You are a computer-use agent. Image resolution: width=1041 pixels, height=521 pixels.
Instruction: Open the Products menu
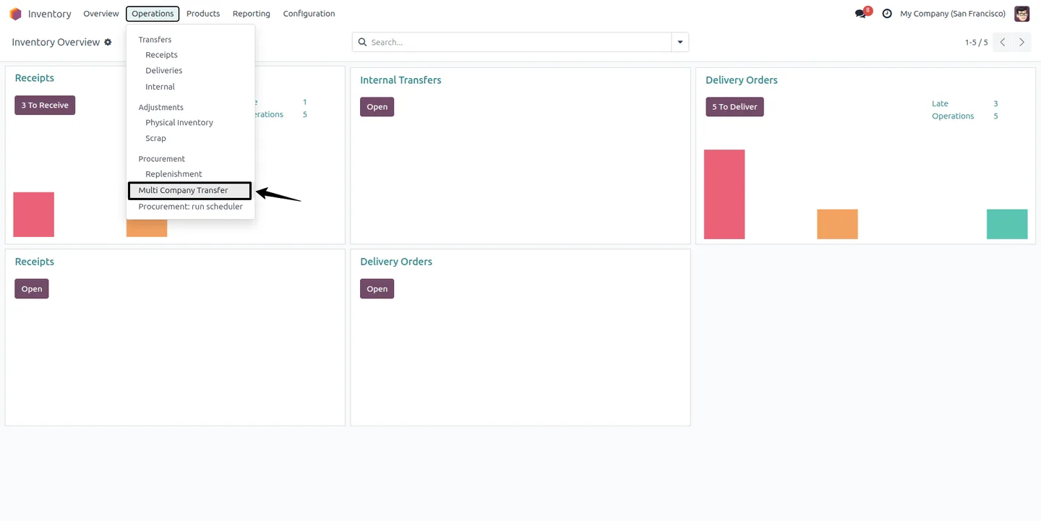pos(203,14)
